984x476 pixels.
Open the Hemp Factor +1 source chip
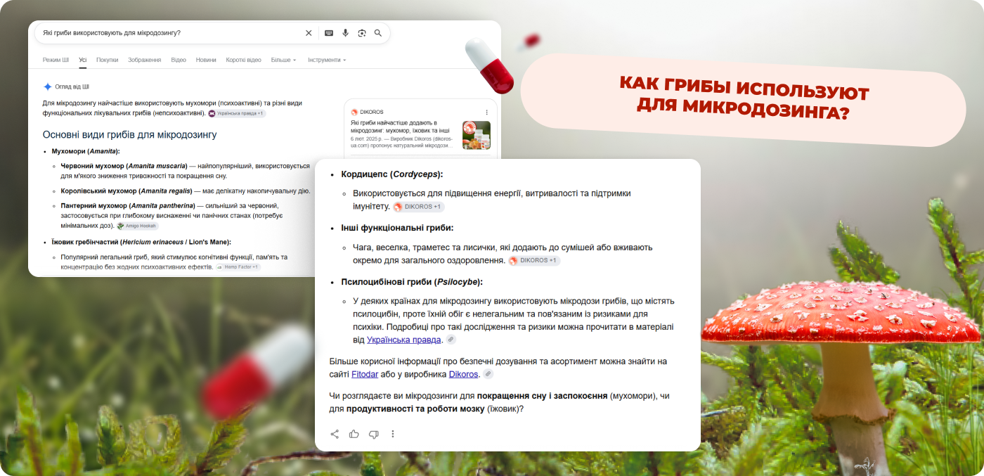coord(238,267)
